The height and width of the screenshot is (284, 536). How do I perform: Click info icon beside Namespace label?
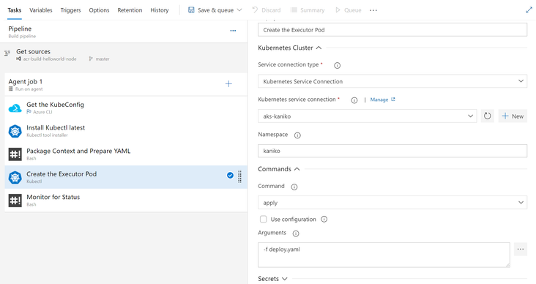(297, 135)
